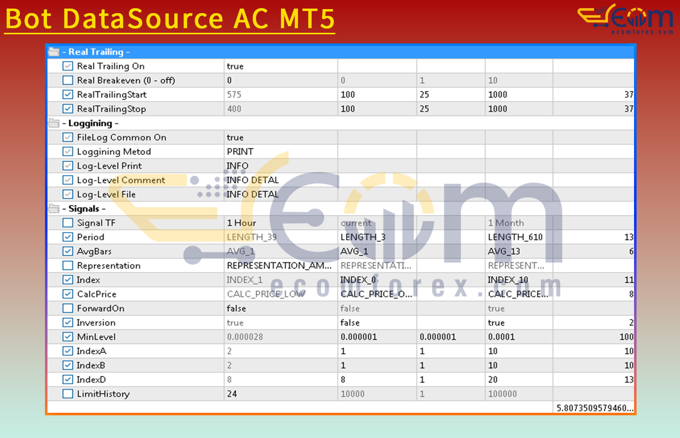Click the RealTrailingStart value 575

tap(281, 94)
